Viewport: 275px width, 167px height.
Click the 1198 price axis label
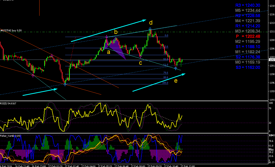coord(272,74)
